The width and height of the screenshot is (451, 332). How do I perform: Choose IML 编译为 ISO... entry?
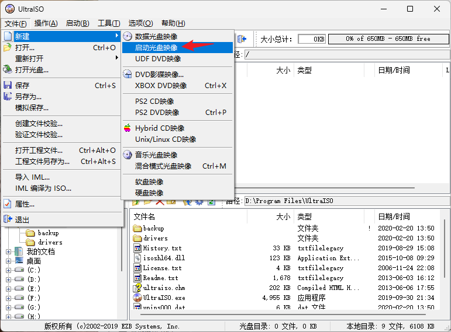pyautogui.click(x=61, y=188)
